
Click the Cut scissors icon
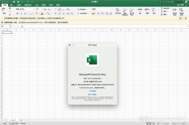tap(10, 8)
